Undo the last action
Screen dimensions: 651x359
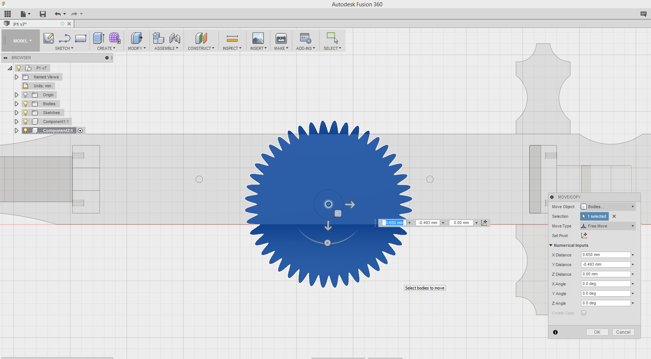pos(58,14)
